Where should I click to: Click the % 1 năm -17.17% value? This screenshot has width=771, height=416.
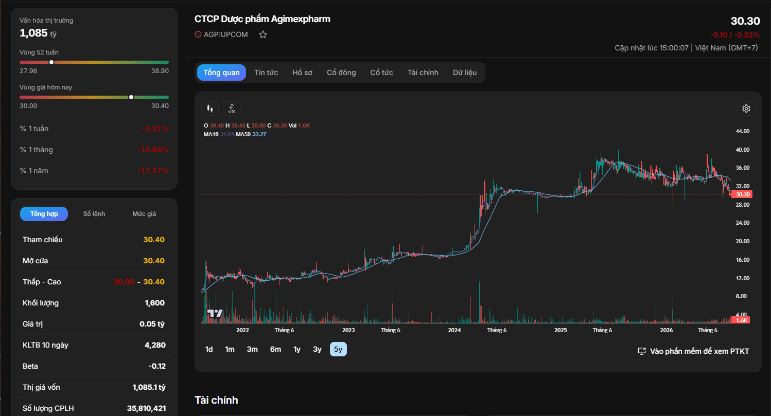153,171
